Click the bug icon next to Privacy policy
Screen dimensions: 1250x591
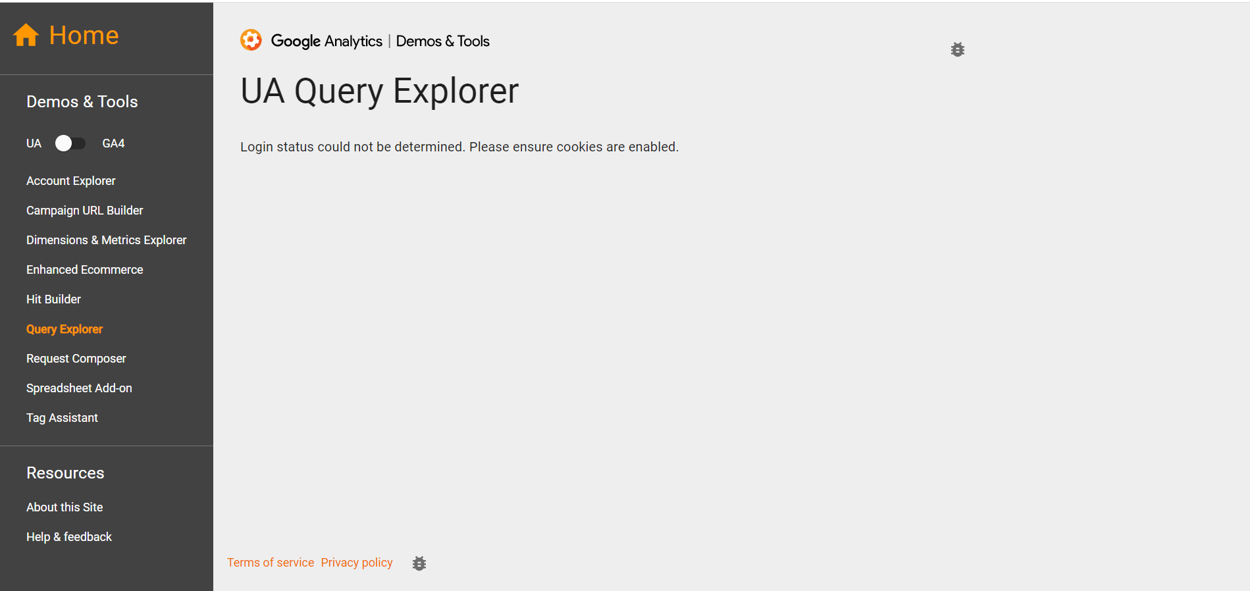[419, 563]
